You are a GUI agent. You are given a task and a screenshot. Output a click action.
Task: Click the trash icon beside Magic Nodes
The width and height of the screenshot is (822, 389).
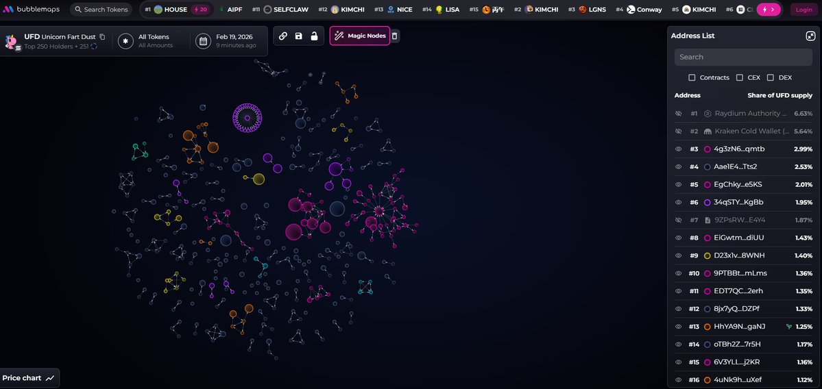click(395, 36)
